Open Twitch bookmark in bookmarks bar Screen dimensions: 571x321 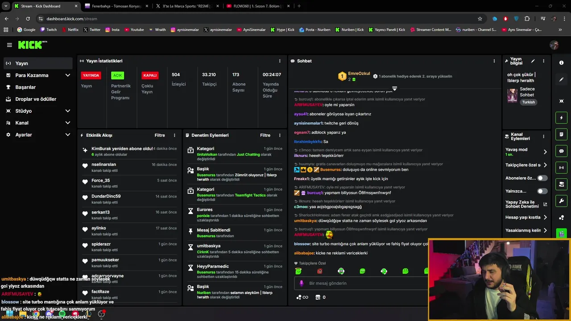(x=49, y=30)
